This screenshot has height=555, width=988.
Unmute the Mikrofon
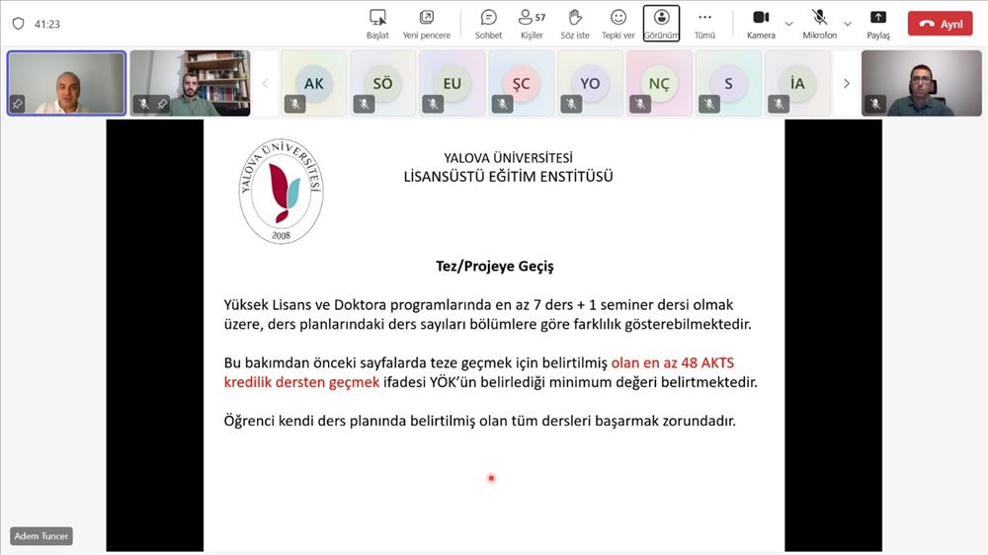point(819,24)
